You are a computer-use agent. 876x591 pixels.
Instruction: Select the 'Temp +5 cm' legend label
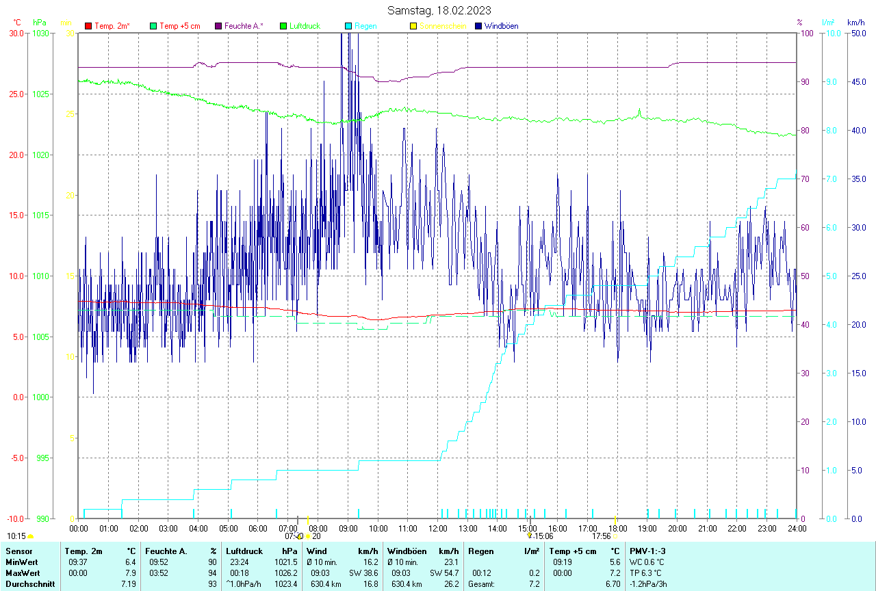[179, 26]
